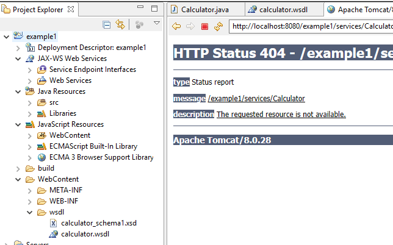This screenshot has width=393, height=245.
Task: Expand the build folder arrow
Action: pos(18,169)
